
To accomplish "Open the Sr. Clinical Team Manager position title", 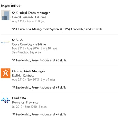I will [x=31, y=13].
